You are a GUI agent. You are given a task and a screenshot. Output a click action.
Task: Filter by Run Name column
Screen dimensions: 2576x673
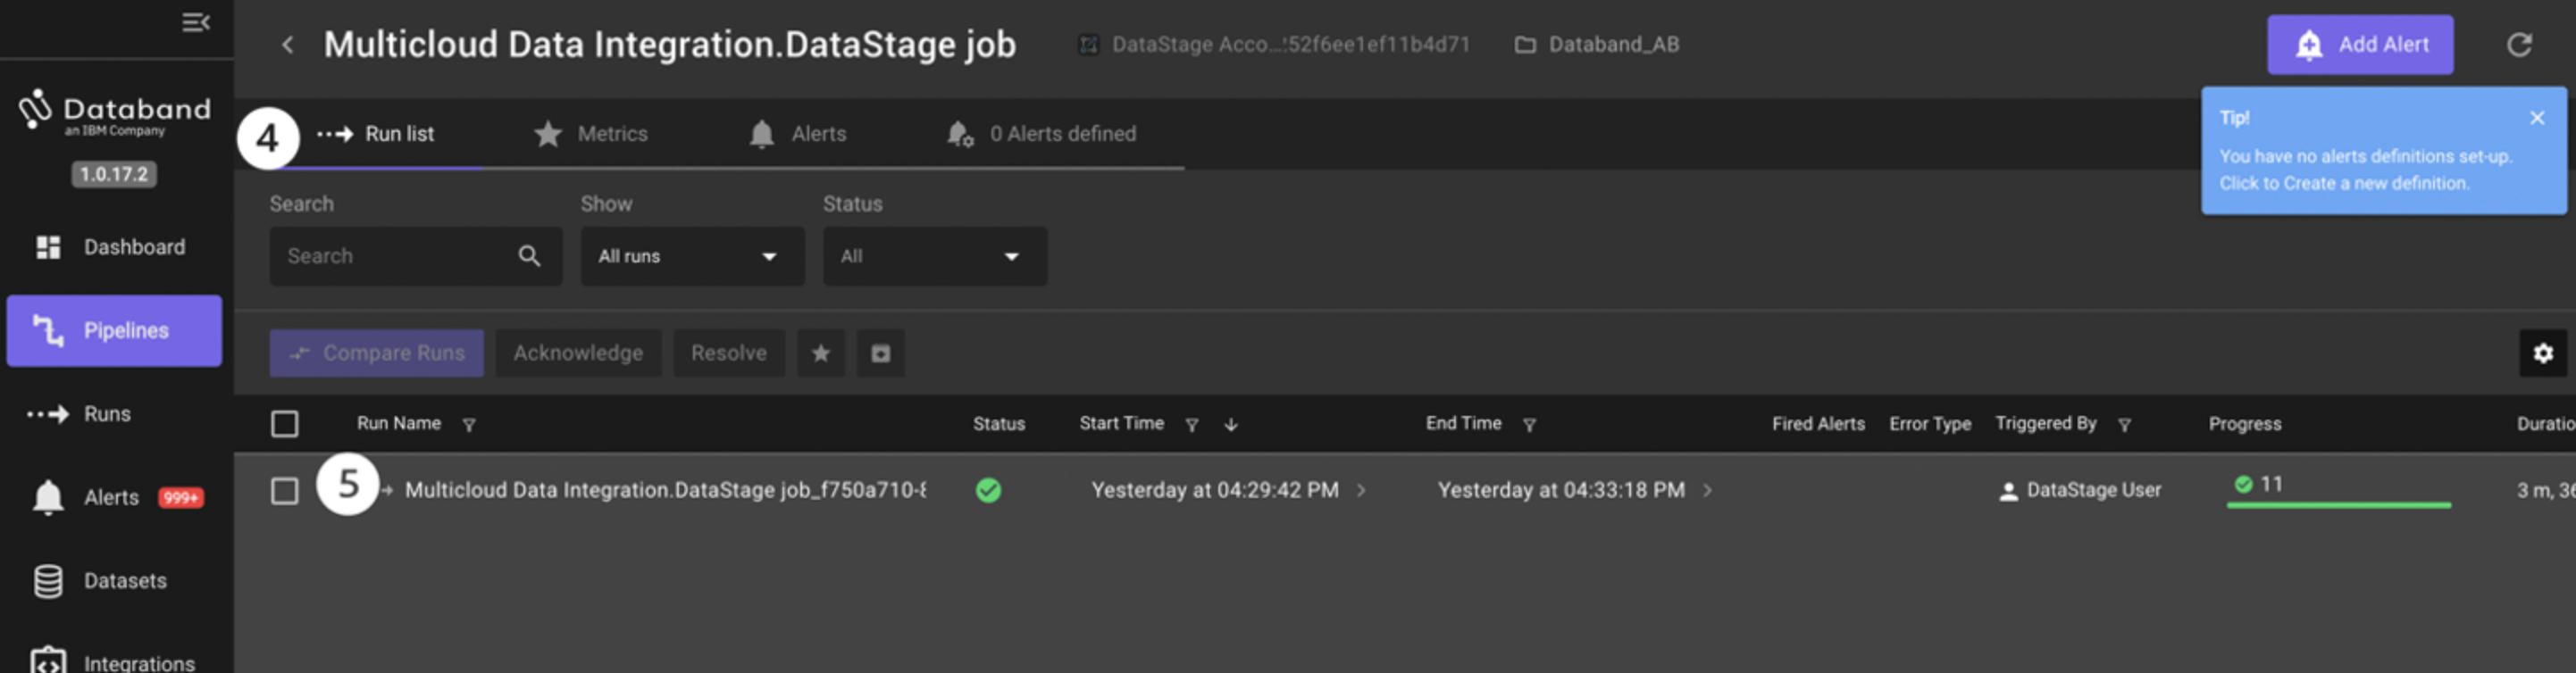[469, 425]
